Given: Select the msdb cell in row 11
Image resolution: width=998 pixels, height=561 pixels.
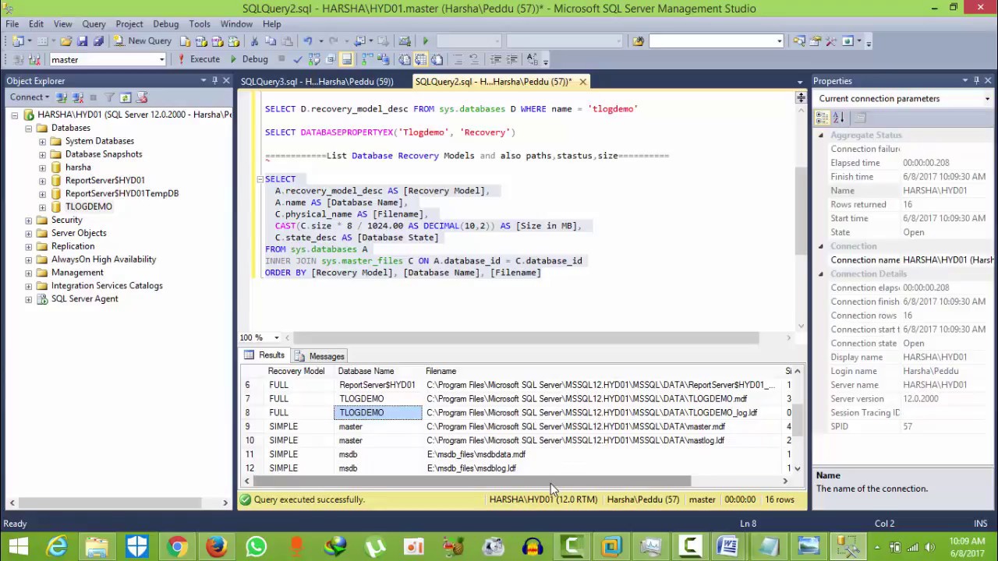Looking at the screenshot, I should pos(378,454).
